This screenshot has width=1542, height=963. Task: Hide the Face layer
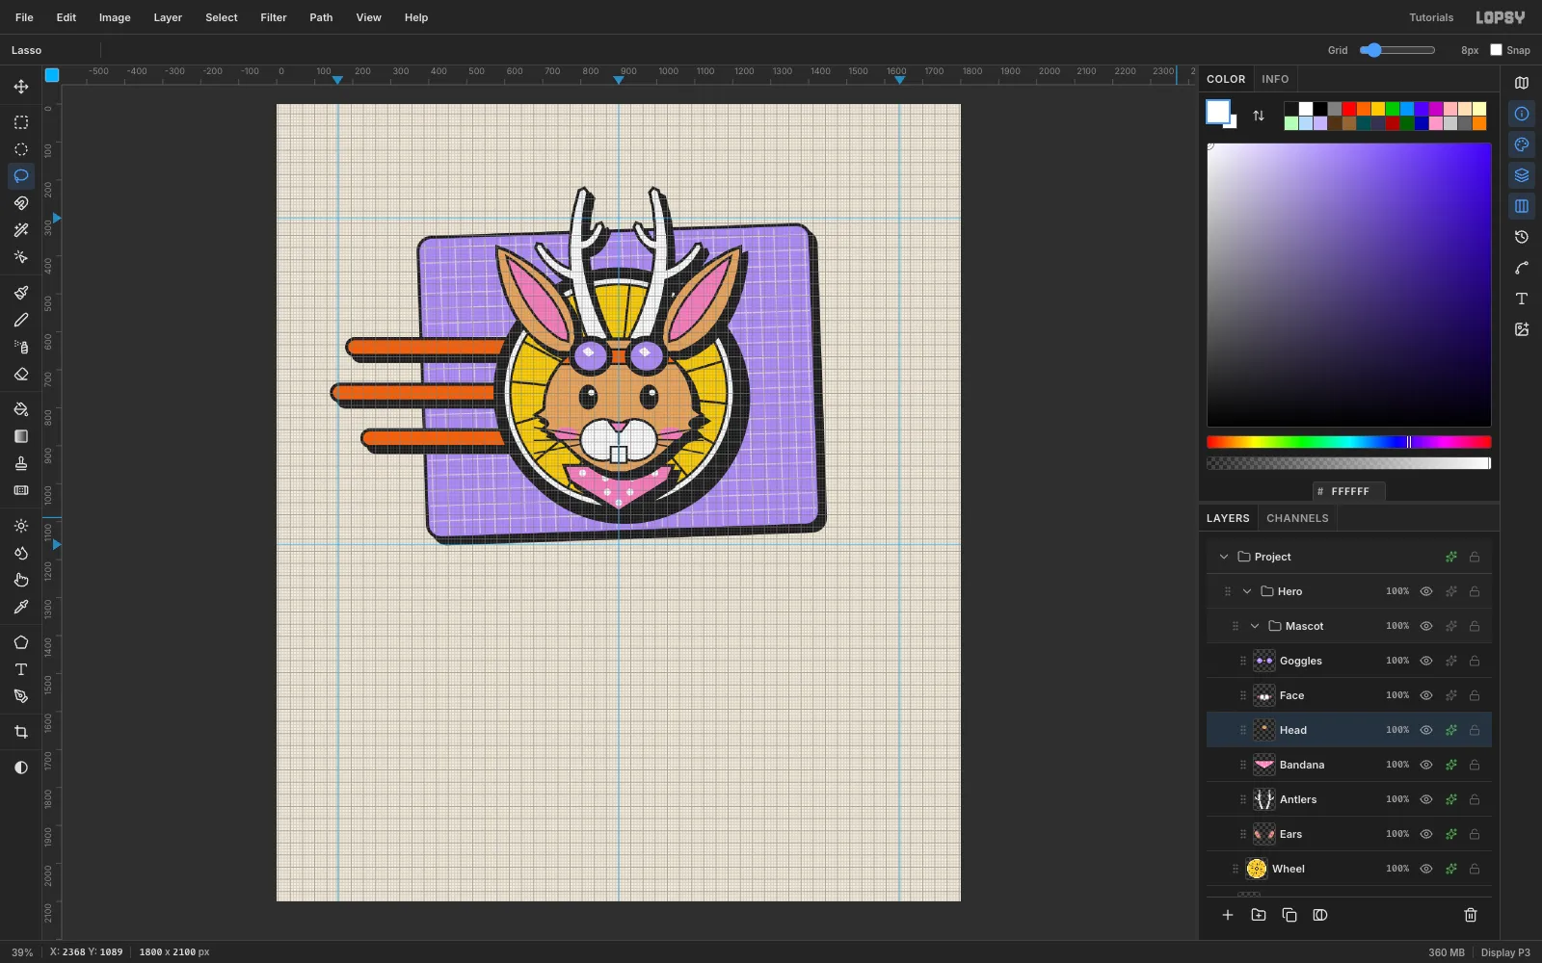click(x=1426, y=695)
